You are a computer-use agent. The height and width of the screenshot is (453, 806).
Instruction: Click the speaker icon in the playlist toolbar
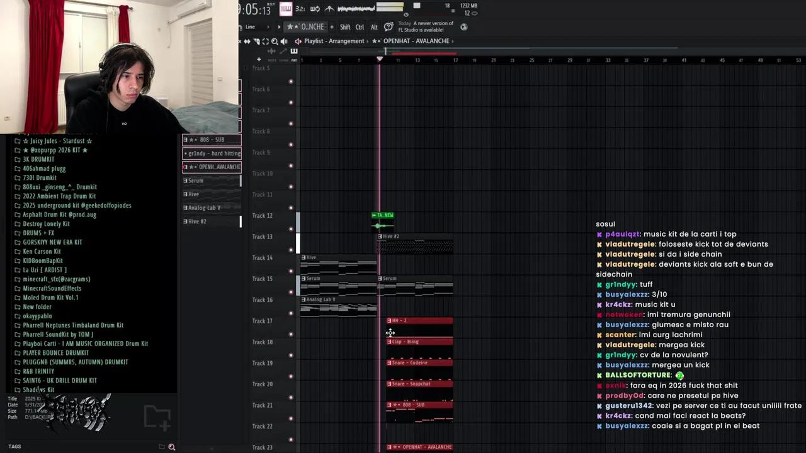pyautogui.click(x=285, y=42)
